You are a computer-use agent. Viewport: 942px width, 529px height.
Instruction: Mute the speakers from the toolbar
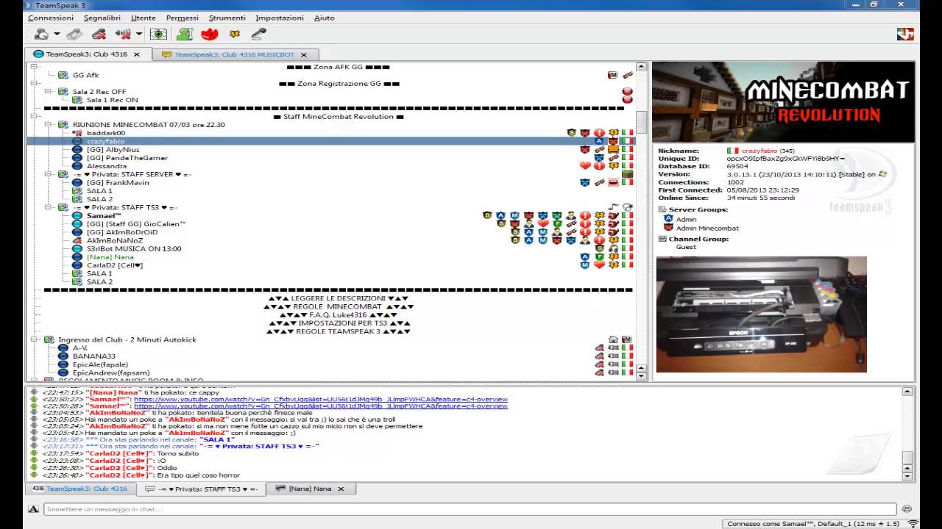point(123,34)
